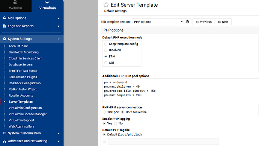The image size is (259, 146).
Task: Expand System Customization menu arrow
Action: [59, 134]
